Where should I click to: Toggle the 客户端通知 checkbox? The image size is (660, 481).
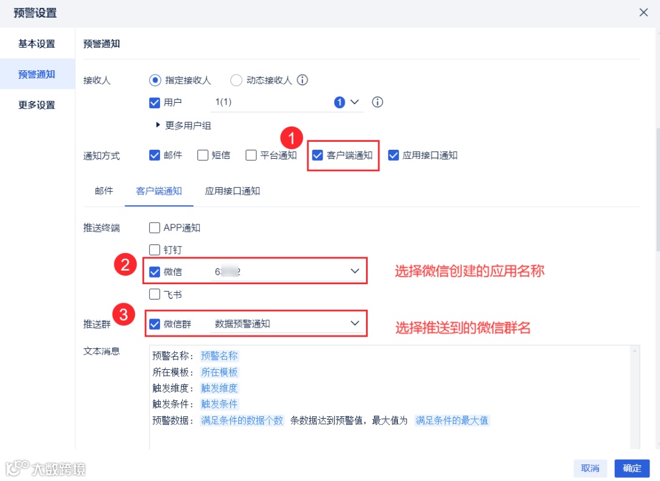tap(317, 155)
